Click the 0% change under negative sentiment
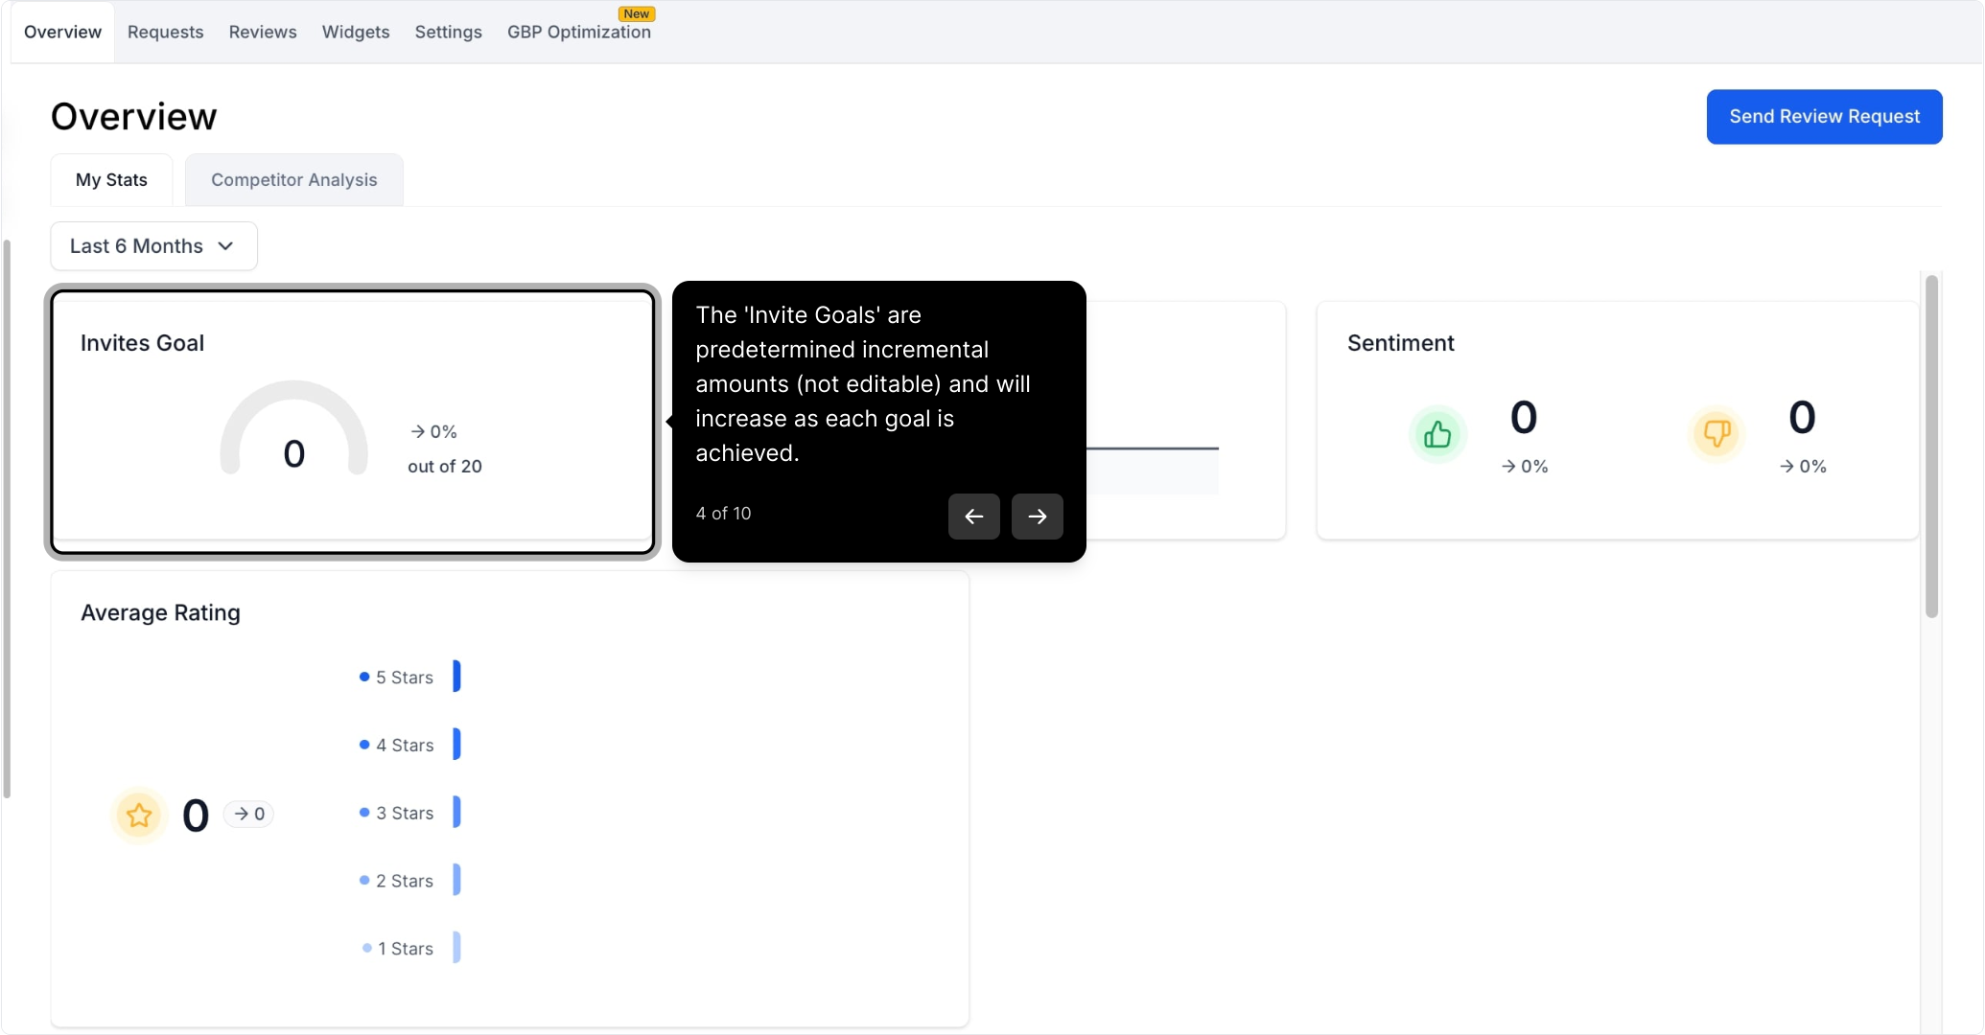The height and width of the screenshot is (1035, 1985). tap(1803, 467)
